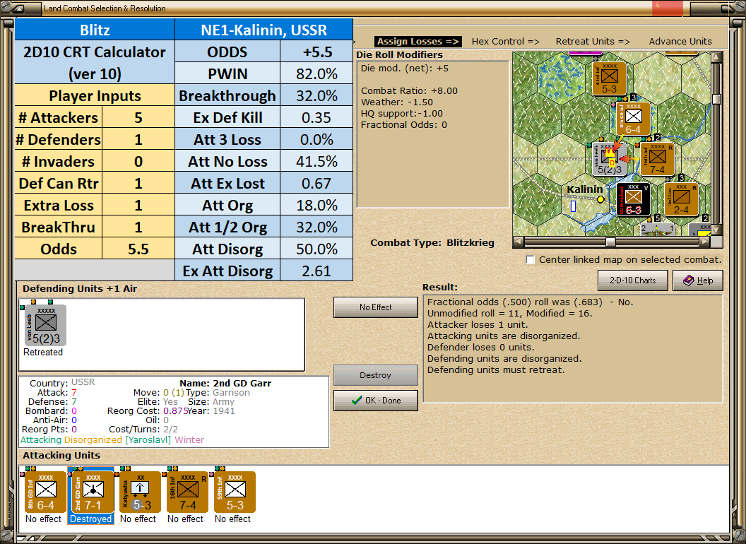Click the grey 5(2)3 defender counter on map
This screenshot has height=544, width=746.
point(609,158)
